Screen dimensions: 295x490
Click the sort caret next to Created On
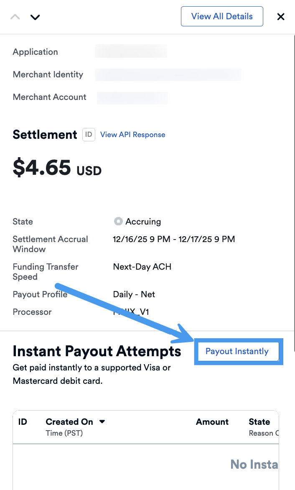[x=102, y=421]
